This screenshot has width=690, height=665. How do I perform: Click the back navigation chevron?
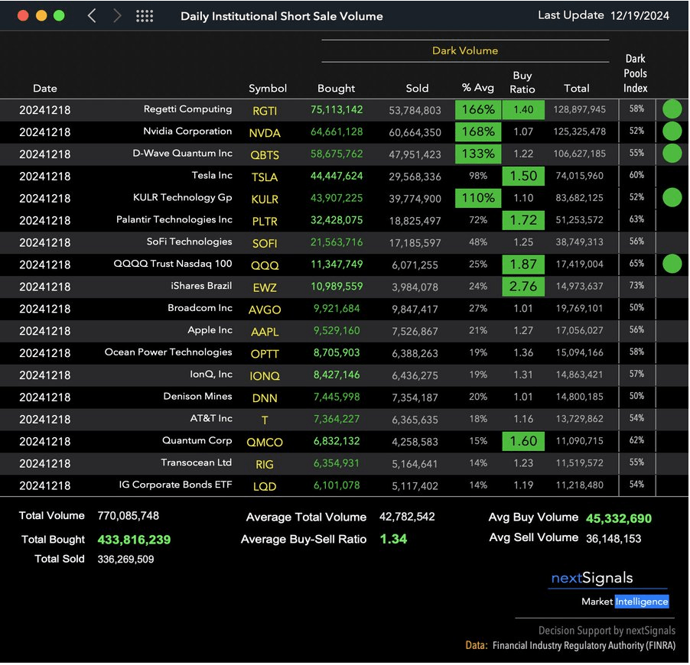[x=92, y=16]
